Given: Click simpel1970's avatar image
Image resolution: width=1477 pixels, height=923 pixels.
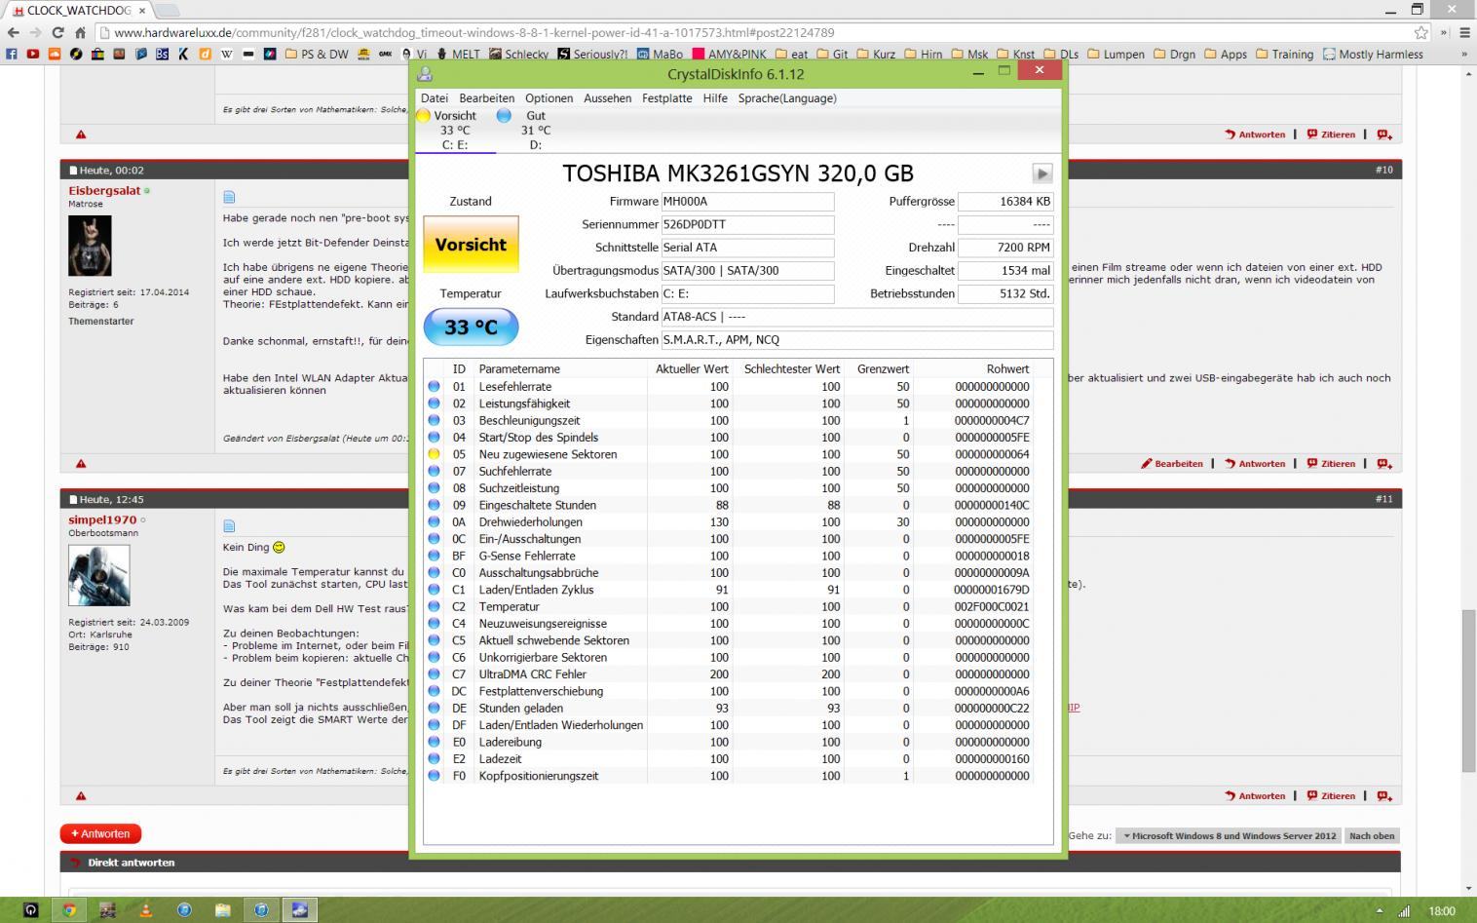Looking at the screenshot, I should click(98, 575).
